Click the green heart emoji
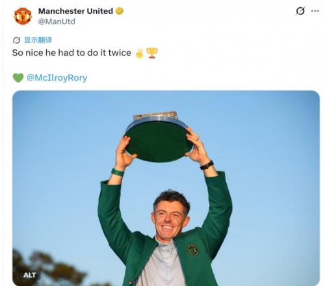This screenshot has width=325, height=286. point(18,78)
